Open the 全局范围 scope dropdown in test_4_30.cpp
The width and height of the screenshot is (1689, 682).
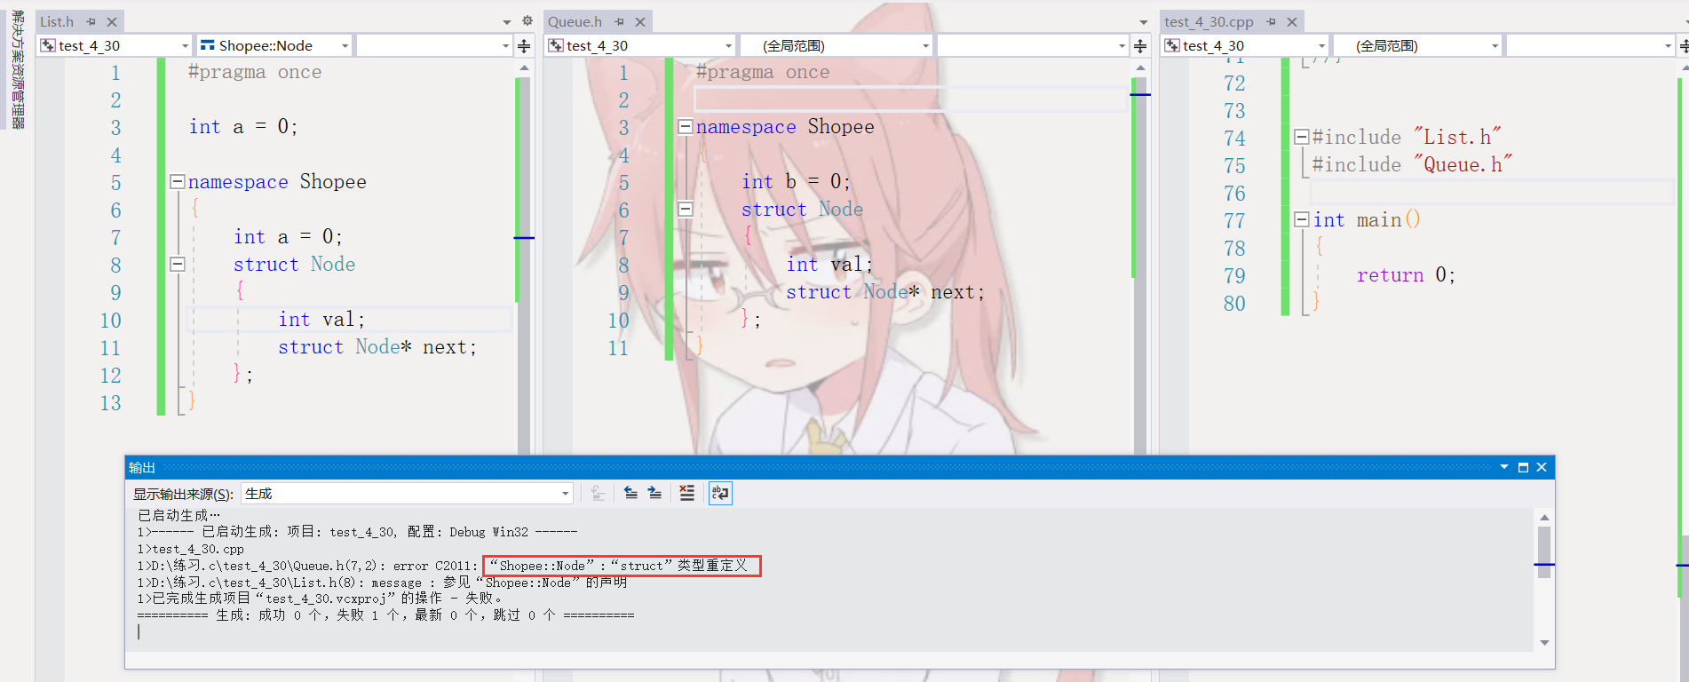tap(1417, 45)
